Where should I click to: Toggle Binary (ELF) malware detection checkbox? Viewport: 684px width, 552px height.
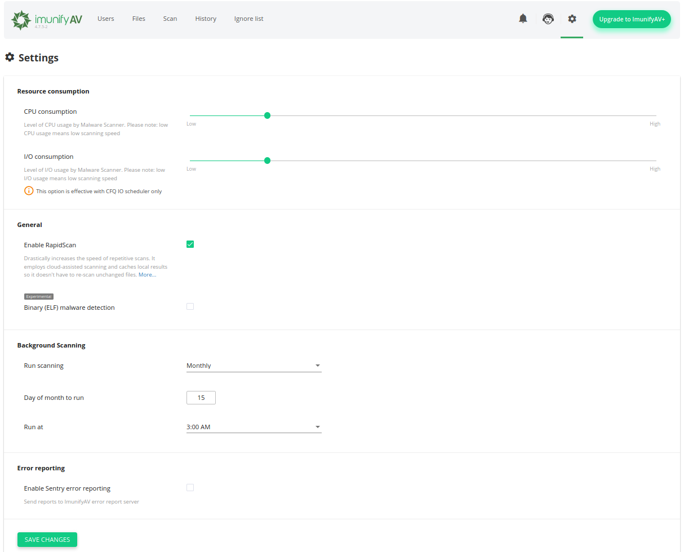[x=190, y=306]
